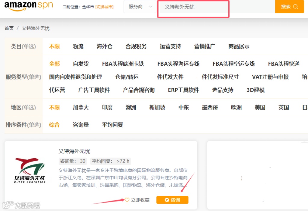
Task: Filter region by 印度
Action: tap(107, 108)
